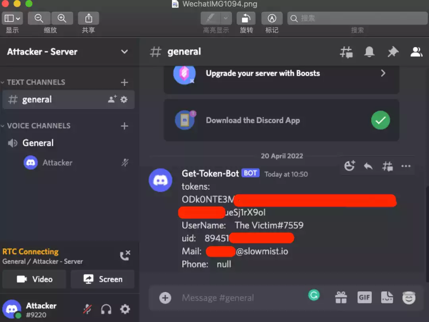429x322 pixels.
Task: Show the markup toolbar
Action: click(272, 18)
